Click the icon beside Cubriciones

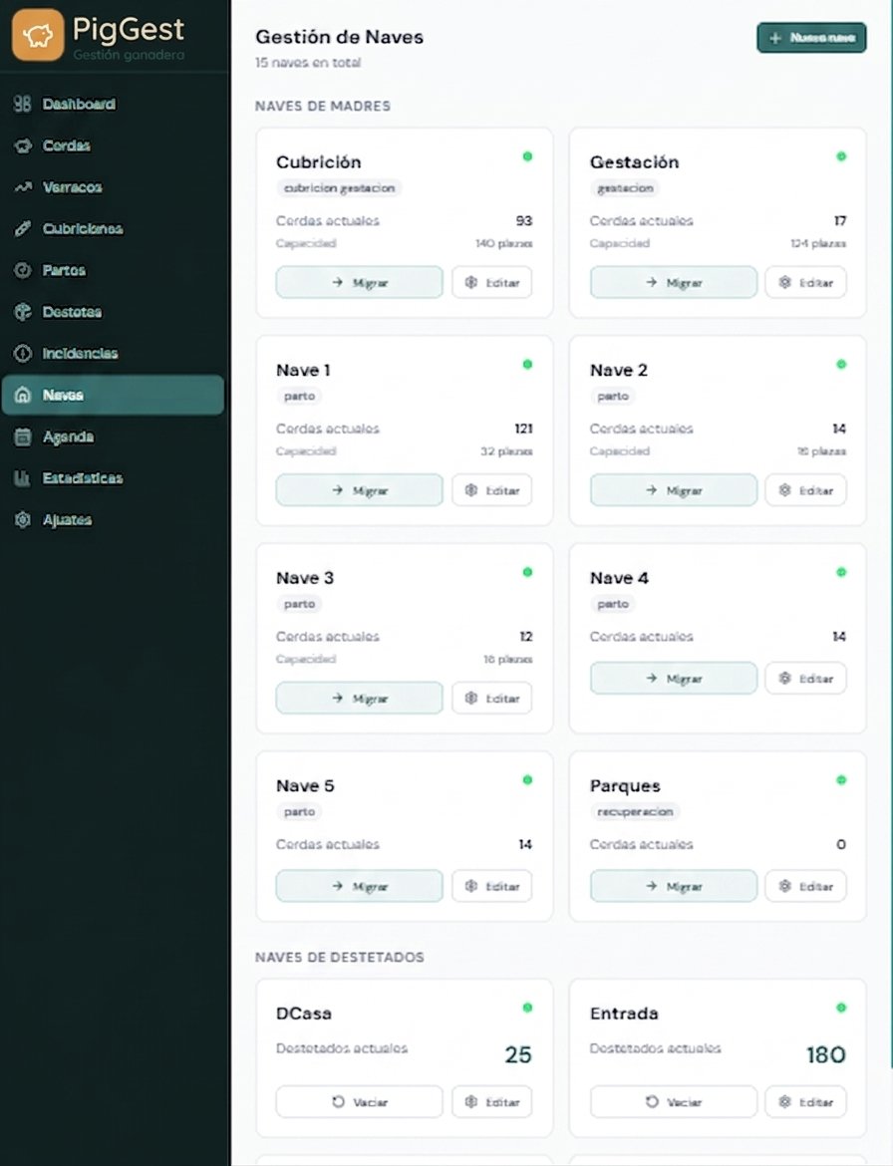point(22,229)
